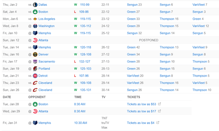Open the 132-127 loss at Sacramento
Screen dimensions: 219x131
(x=85, y=62)
